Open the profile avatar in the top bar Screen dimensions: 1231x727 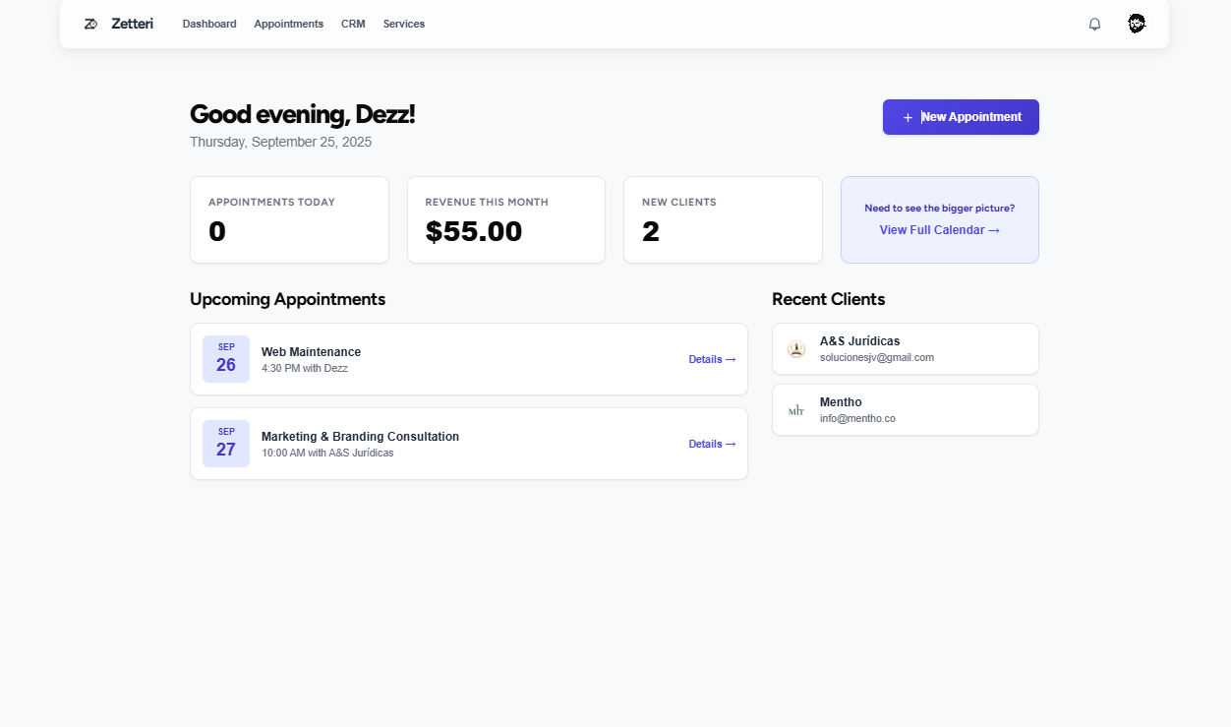1137,24
